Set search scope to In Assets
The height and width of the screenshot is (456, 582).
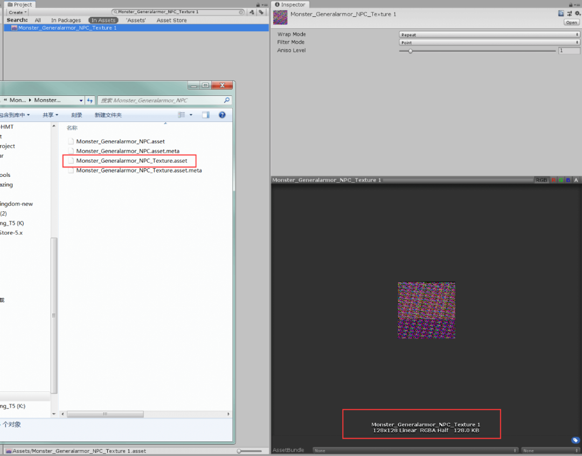click(103, 20)
